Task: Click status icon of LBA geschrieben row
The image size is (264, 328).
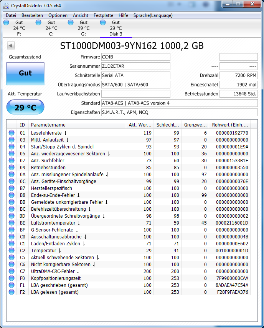Action: coord(12,285)
